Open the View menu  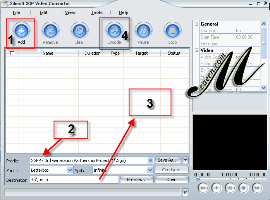tap(70, 12)
